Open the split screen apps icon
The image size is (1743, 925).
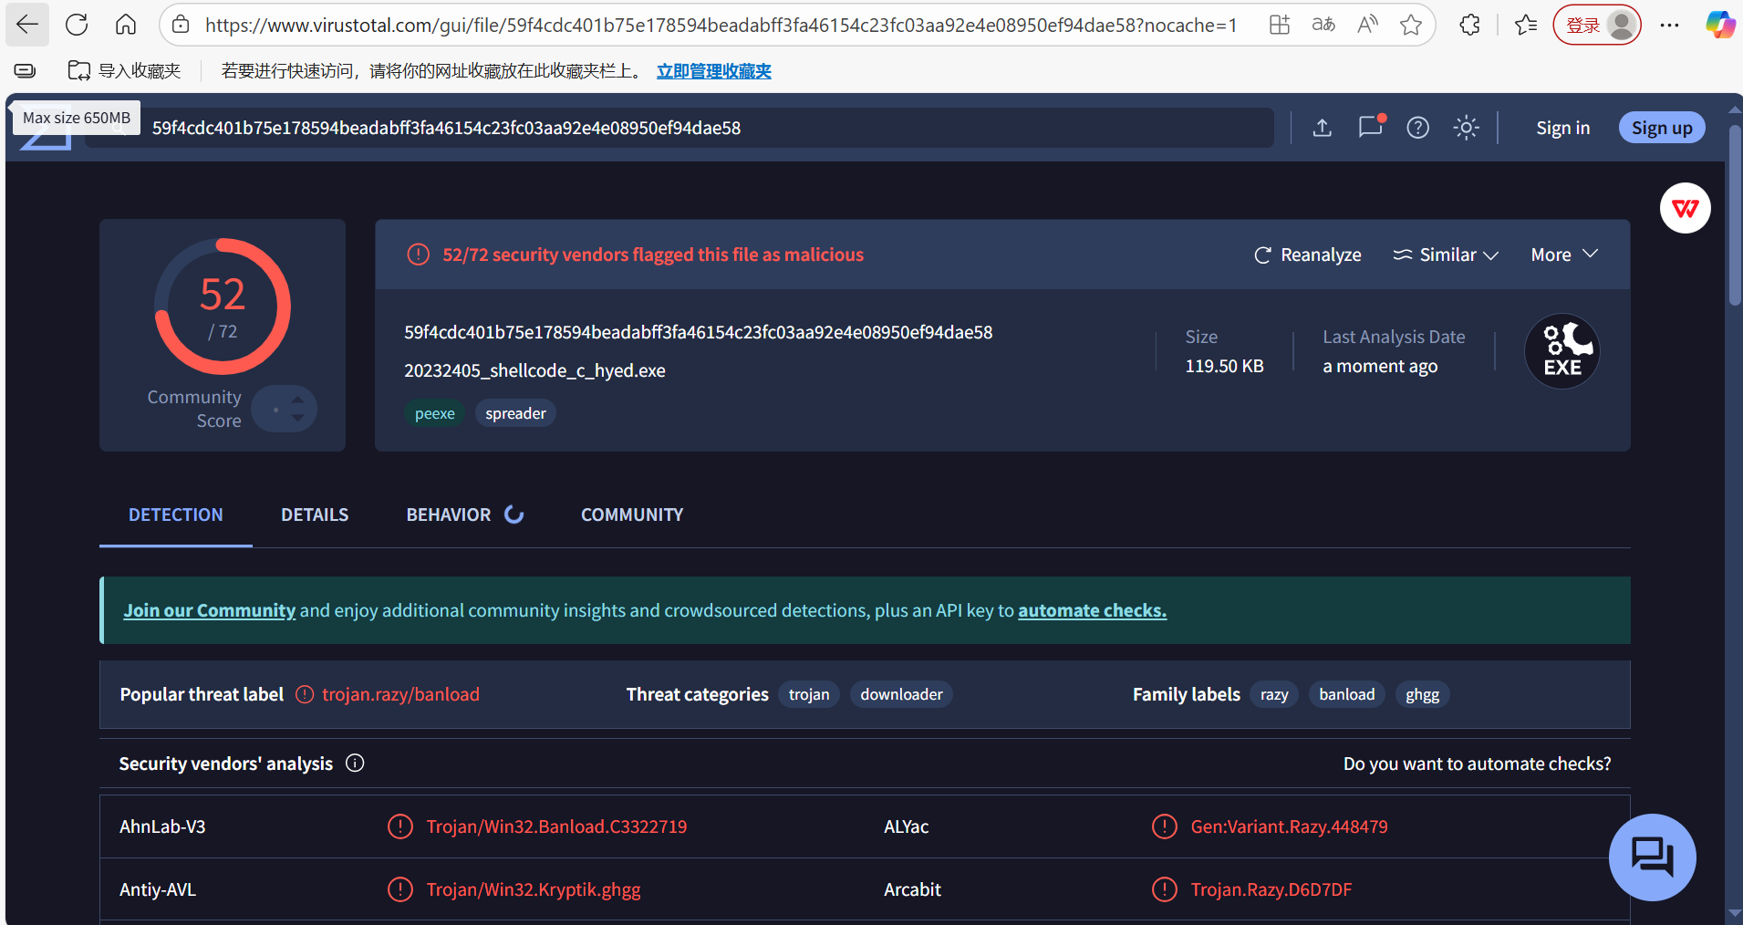1280,25
